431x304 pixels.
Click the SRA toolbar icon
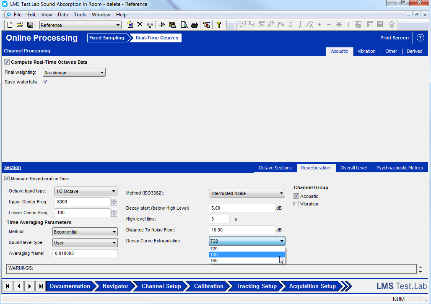[358, 25]
